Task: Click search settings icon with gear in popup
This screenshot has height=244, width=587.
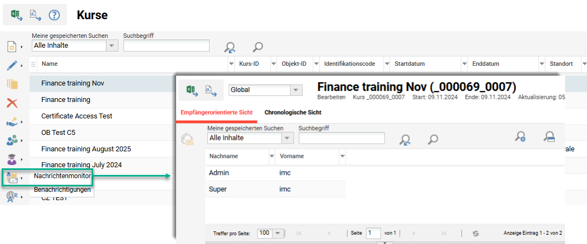Action: tap(521, 137)
